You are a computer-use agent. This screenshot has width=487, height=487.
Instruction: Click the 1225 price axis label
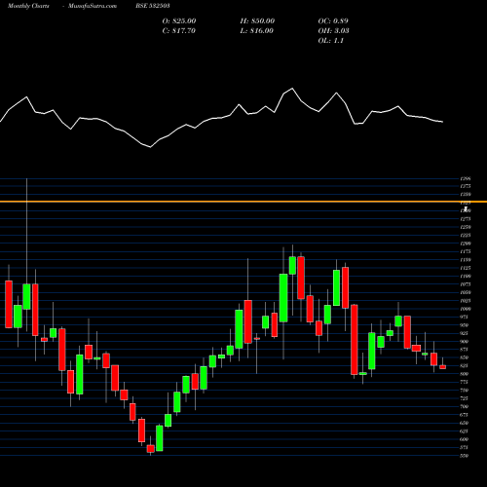coord(466,236)
